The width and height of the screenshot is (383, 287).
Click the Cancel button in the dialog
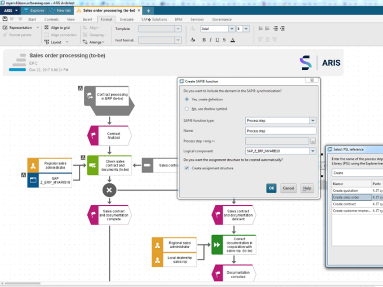(288, 188)
